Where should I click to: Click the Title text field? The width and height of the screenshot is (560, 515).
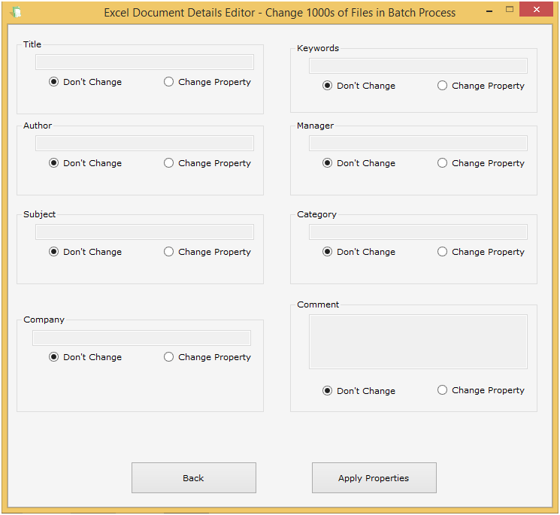pos(144,62)
